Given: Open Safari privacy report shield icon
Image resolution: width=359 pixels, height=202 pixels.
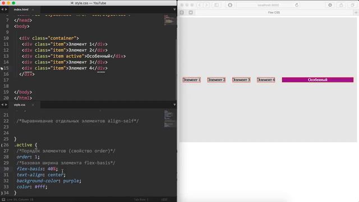Looking at the screenshot, I should (230, 5).
